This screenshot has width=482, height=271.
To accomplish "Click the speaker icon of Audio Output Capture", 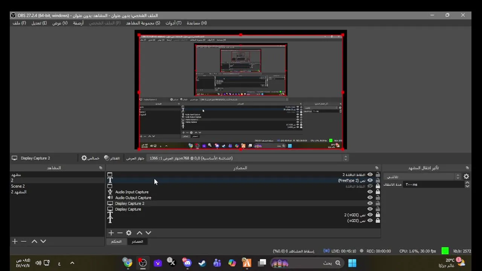I will [x=110, y=198].
